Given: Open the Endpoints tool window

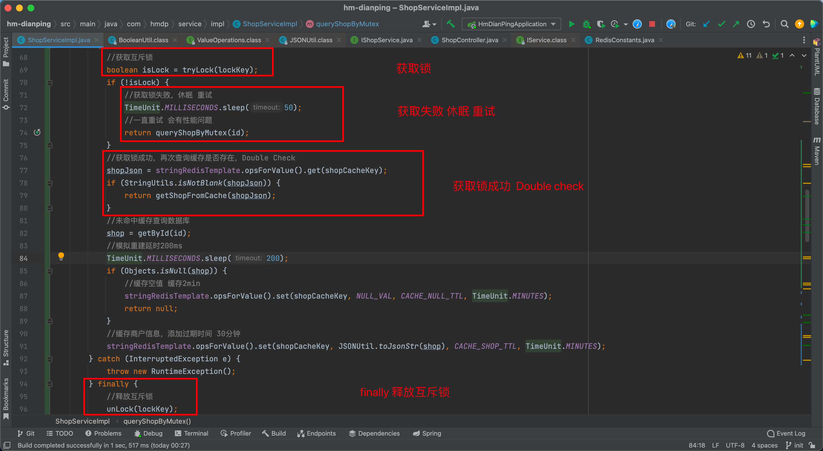Looking at the screenshot, I should 316,433.
